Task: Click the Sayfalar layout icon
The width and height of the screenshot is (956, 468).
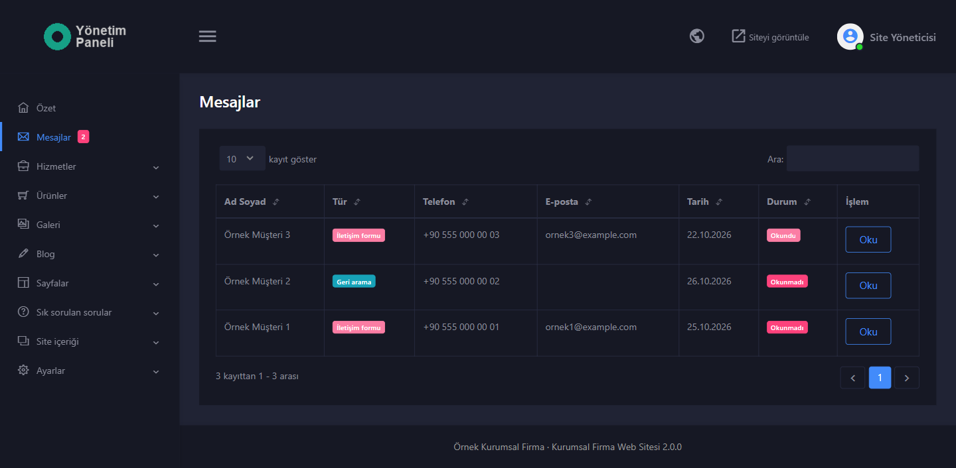Action: pyautogui.click(x=23, y=283)
